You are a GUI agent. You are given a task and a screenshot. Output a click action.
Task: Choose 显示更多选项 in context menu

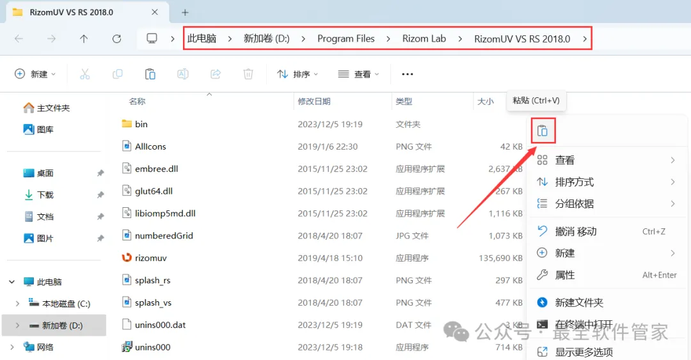pos(607,352)
